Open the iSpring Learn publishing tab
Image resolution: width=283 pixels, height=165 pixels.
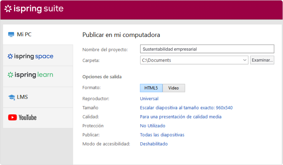point(38,77)
